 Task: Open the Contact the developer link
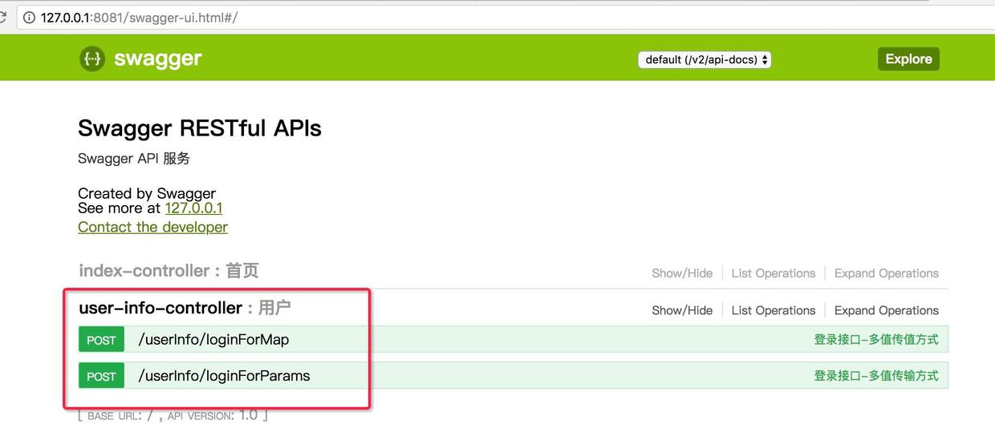pos(152,227)
